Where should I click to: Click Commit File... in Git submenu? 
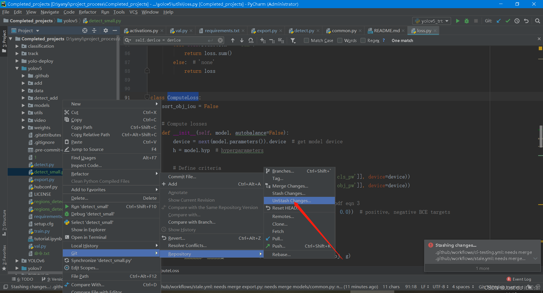pyautogui.click(x=212, y=177)
